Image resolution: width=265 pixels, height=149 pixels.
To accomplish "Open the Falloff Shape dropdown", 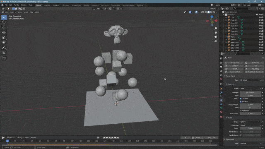I will click(x=251, y=122).
